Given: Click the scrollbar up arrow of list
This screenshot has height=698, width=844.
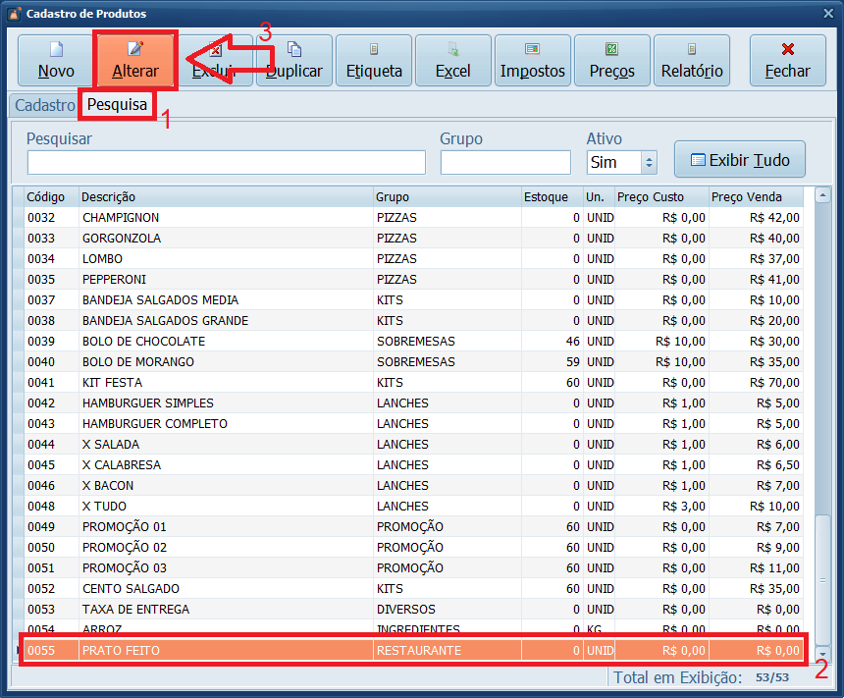Looking at the screenshot, I should tap(822, 195).
